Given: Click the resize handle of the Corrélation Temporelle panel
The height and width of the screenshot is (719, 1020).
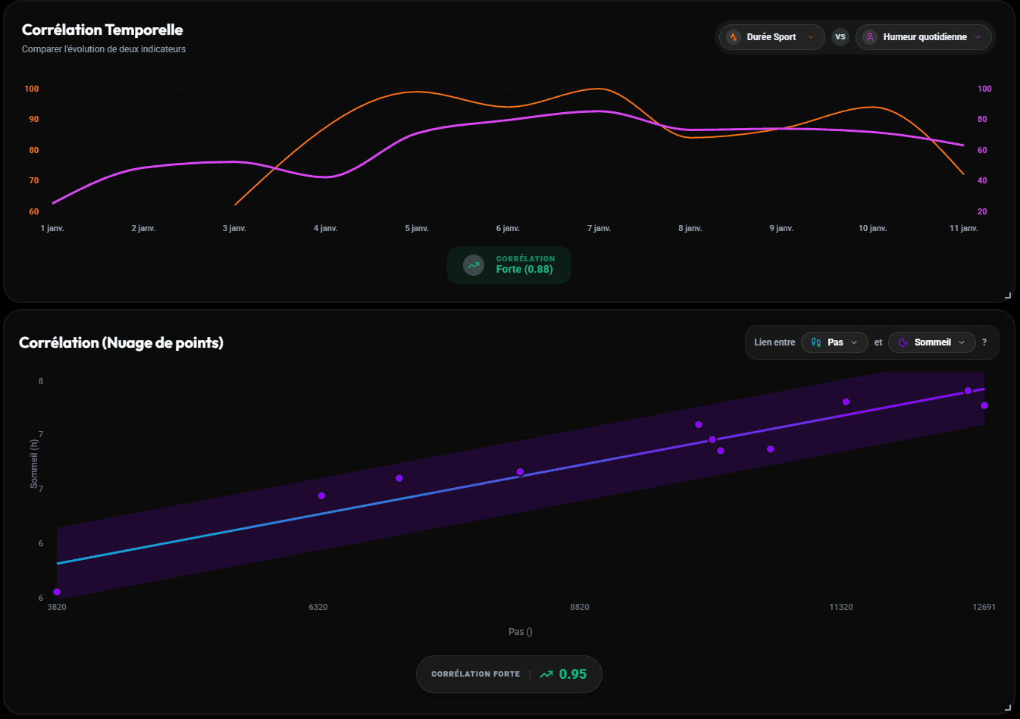Looking at the screenshot, I should pos(1008,295).
